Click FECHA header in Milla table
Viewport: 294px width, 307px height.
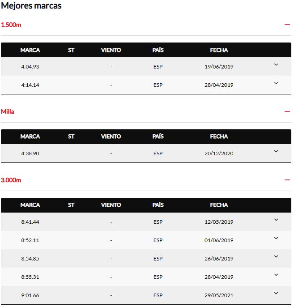pyautogui.click(x=219, y=136)
